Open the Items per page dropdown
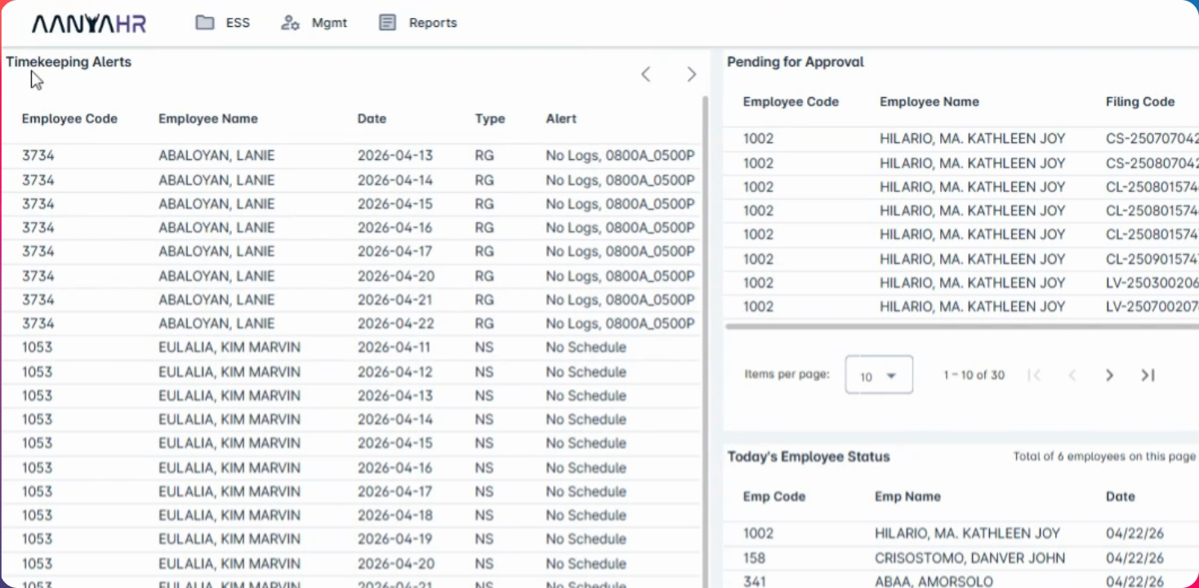The height and width of the screenshot is (588, 1199). click(x=879, y=375)
